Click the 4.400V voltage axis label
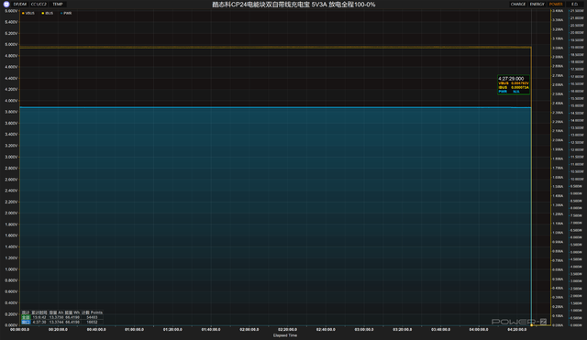The image size is (587, 340). (11, 78)
